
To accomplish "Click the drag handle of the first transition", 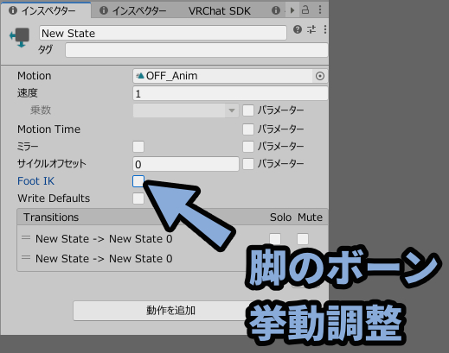I will tap(26, 237).
